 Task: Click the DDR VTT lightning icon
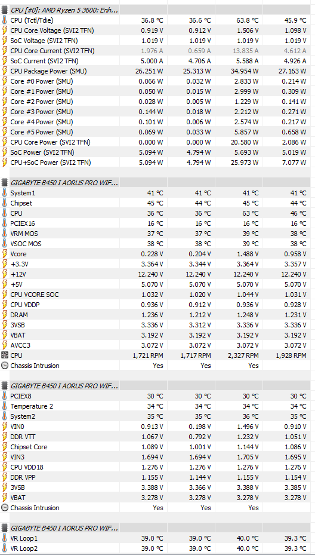[x=5, y=437]
